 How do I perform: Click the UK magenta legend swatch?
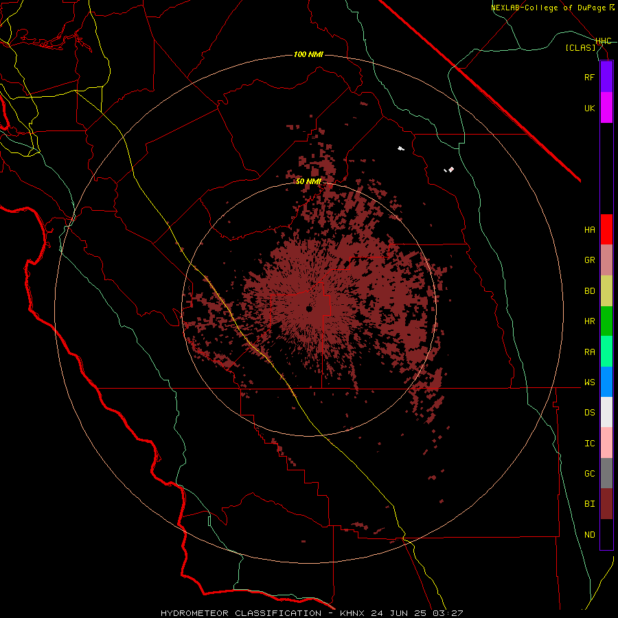pos(606,108)
